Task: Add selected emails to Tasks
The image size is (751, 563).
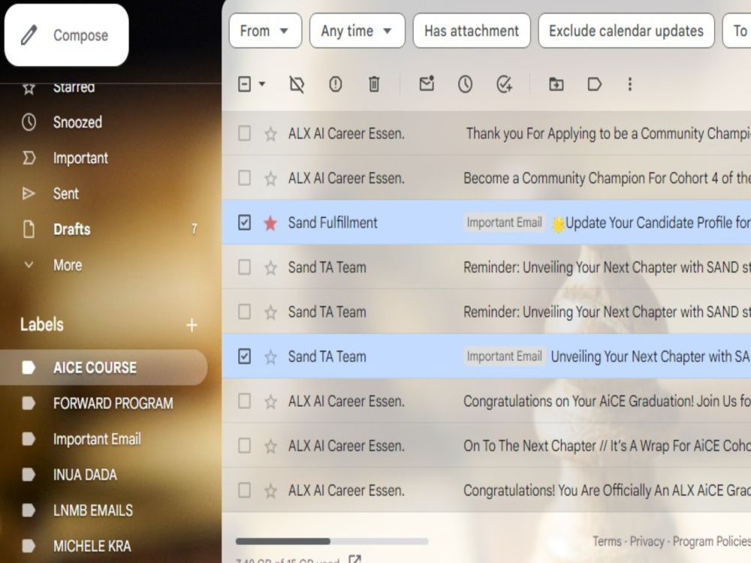Action: point(505,85)
